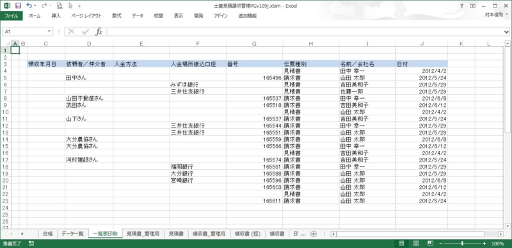Click the 依頼者／仲介者 header cell

tap(89, 64)
